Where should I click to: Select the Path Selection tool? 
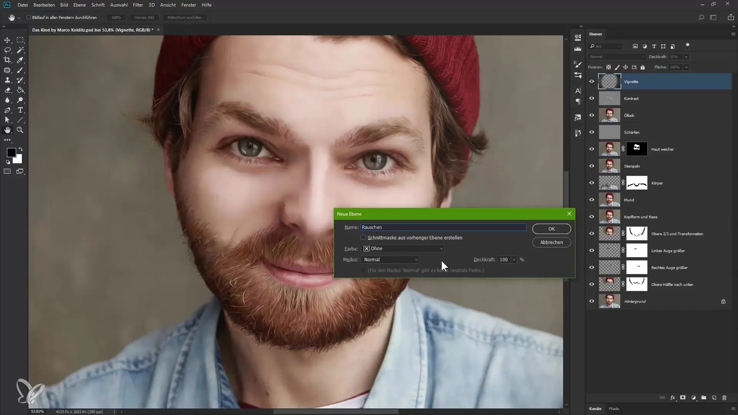click(7, 120)
